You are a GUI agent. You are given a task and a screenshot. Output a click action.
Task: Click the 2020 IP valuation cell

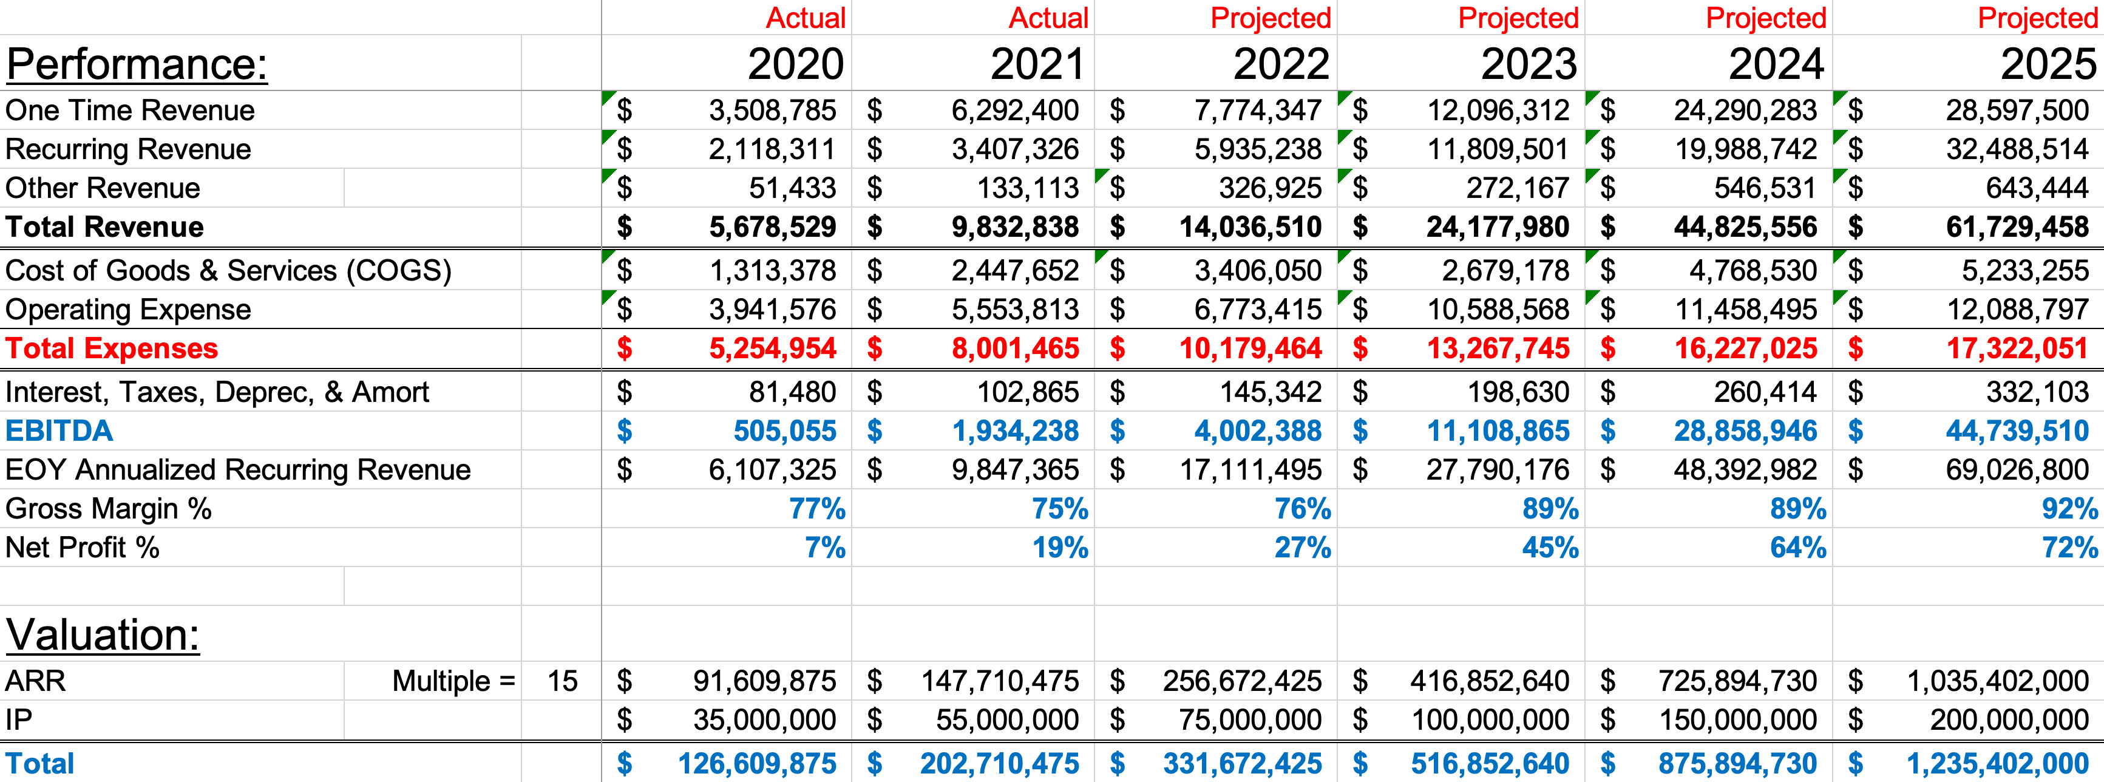point(764,720)
